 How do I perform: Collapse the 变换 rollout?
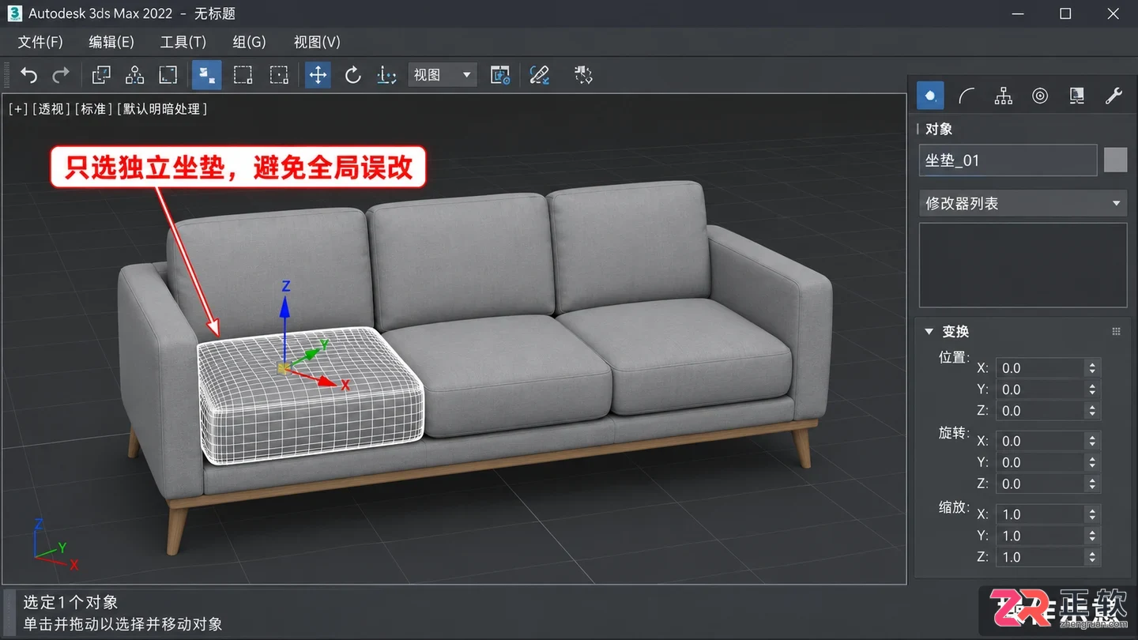coord(929,332)
